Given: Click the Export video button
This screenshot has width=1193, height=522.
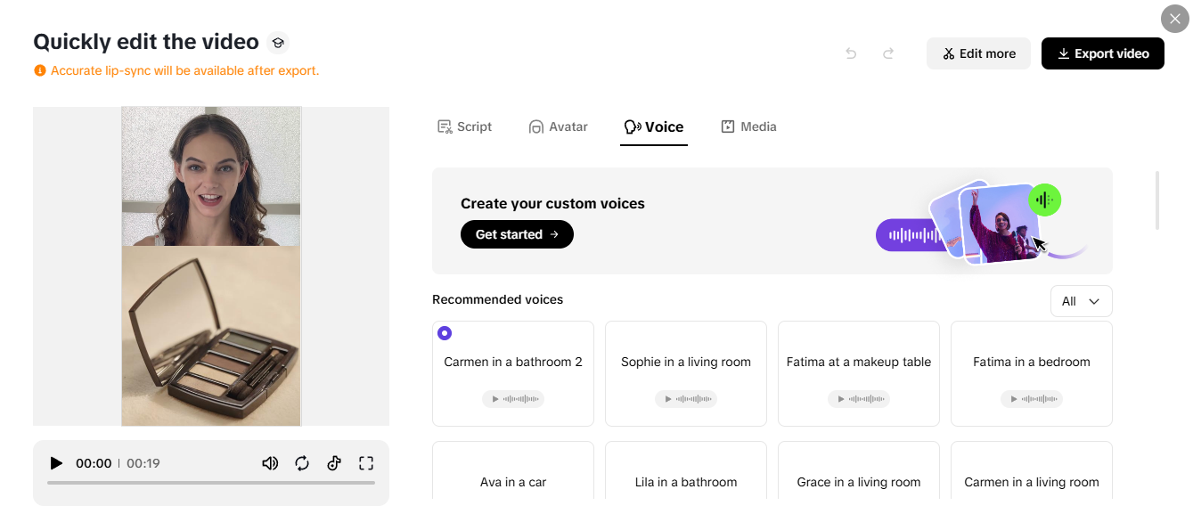Looking at the screenshot, I should point(1102,53).
